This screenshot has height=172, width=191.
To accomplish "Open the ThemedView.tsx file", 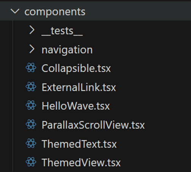I will (81, 162).
